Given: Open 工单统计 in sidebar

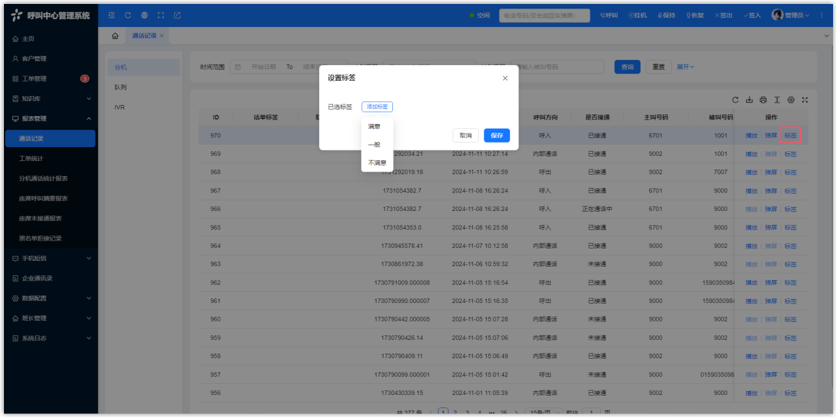Looking at the screenshot, I should (32, 158).
